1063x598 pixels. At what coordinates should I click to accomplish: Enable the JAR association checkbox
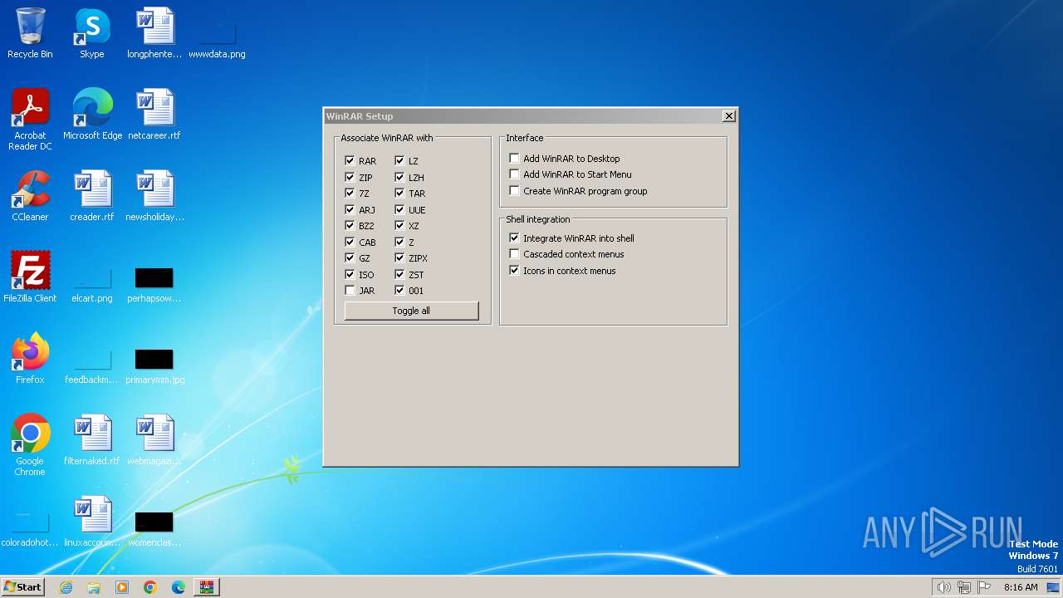350,291
